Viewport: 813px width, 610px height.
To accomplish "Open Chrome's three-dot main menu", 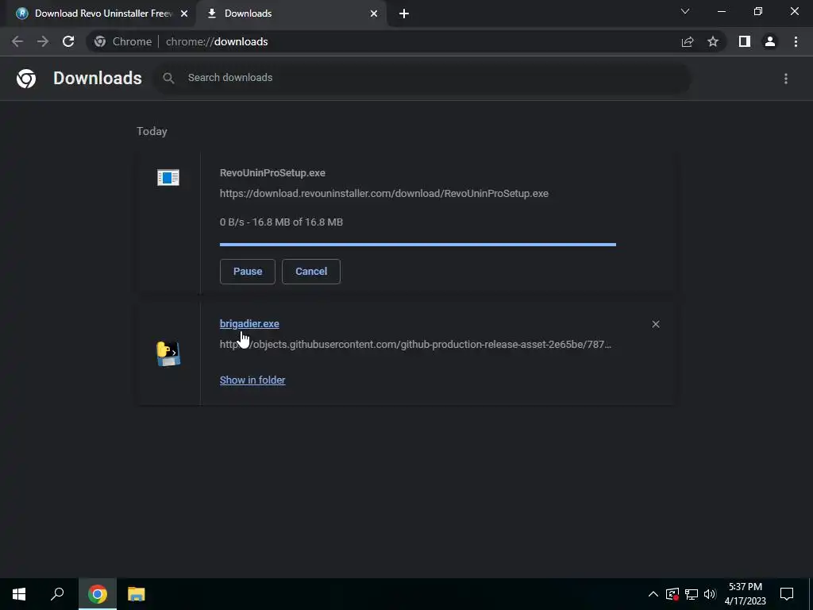I will (796, 41).
